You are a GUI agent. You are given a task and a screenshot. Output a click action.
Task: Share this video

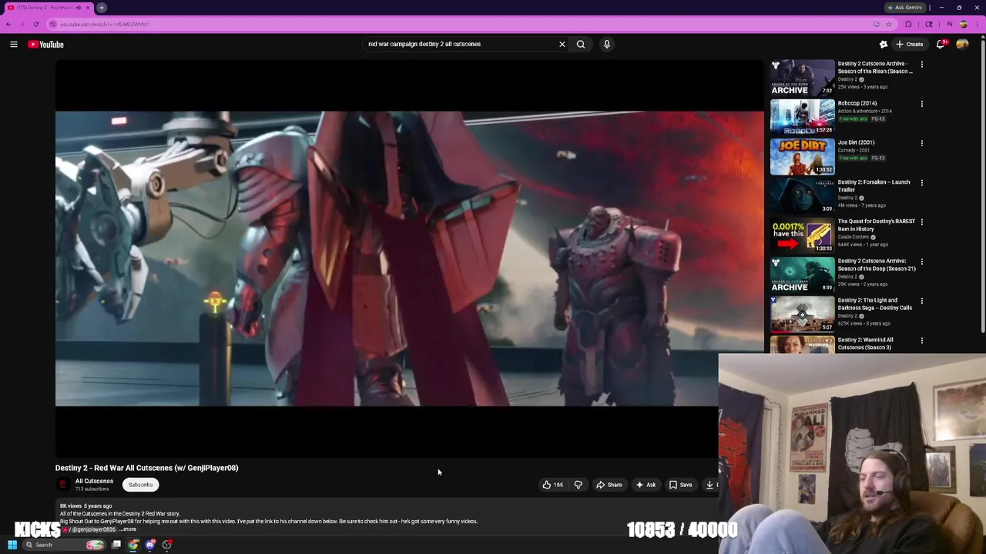[x=609, y=485]
